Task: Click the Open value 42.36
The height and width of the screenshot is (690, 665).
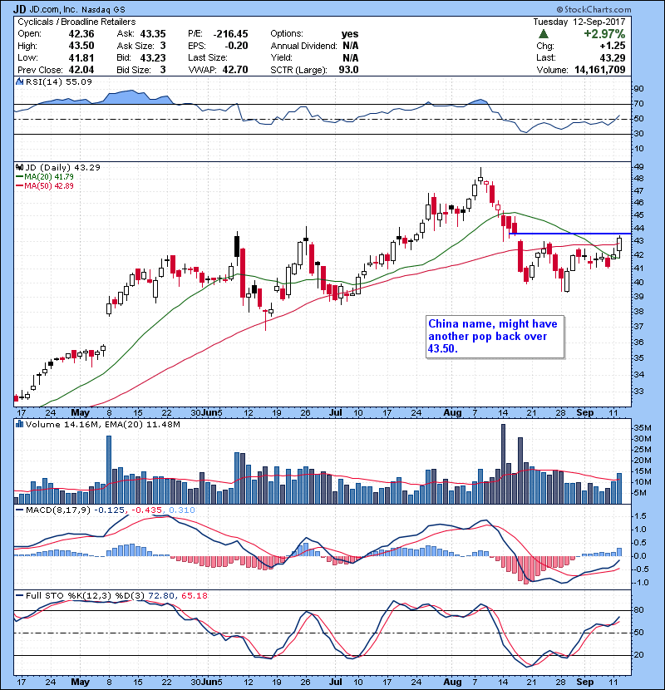Action: [x=81, y=34]
